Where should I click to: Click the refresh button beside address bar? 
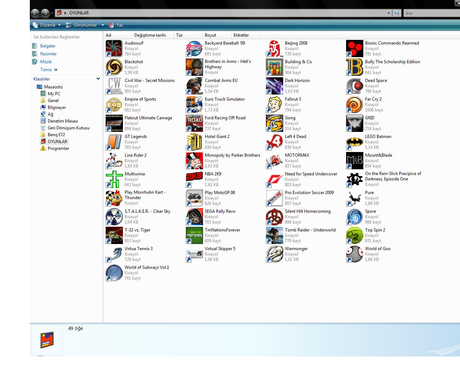point(397,13)
